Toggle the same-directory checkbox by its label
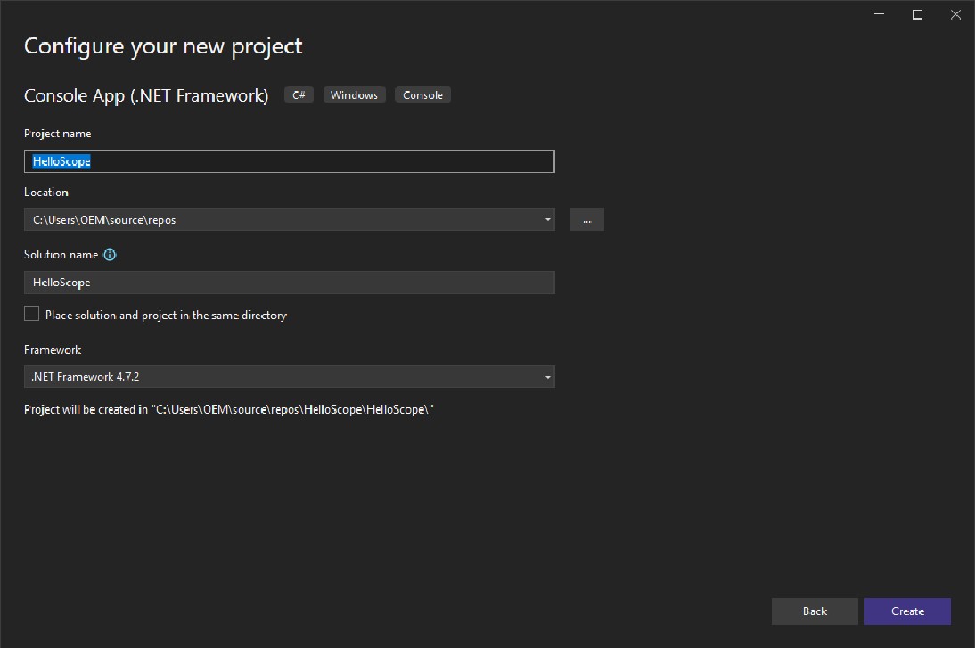Image resolution: width=975 pixels, height=648 pixels. (x=165, y=314)
